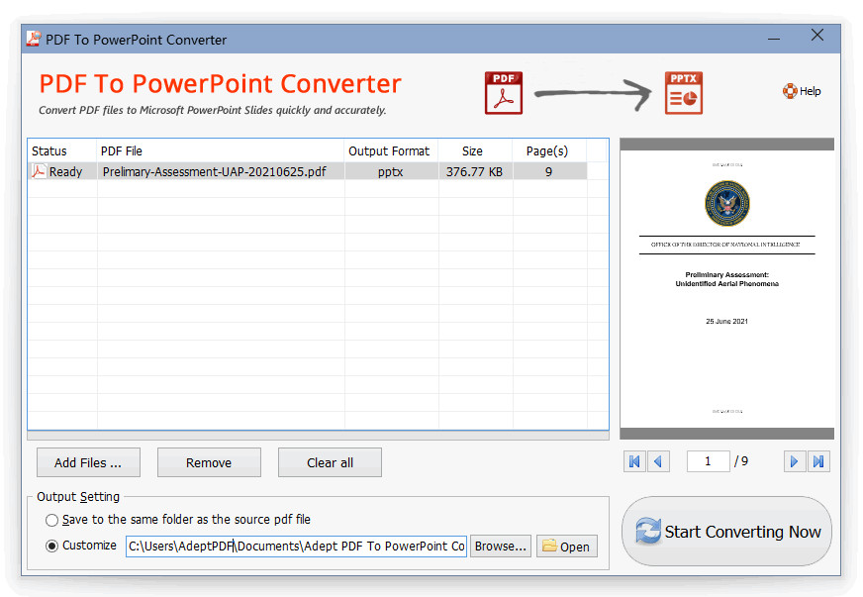Click the PPTX output format icon
The height and width of the screenshot is (597, 863).
point(683,93)
